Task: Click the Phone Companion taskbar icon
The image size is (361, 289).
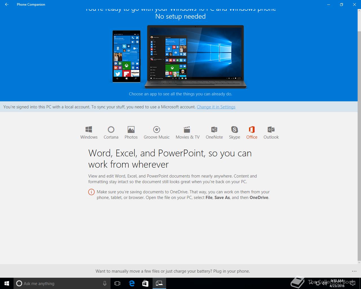Action: [159, 283]
